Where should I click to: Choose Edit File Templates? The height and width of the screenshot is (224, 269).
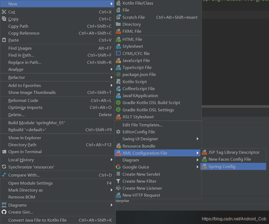(158, 125)
